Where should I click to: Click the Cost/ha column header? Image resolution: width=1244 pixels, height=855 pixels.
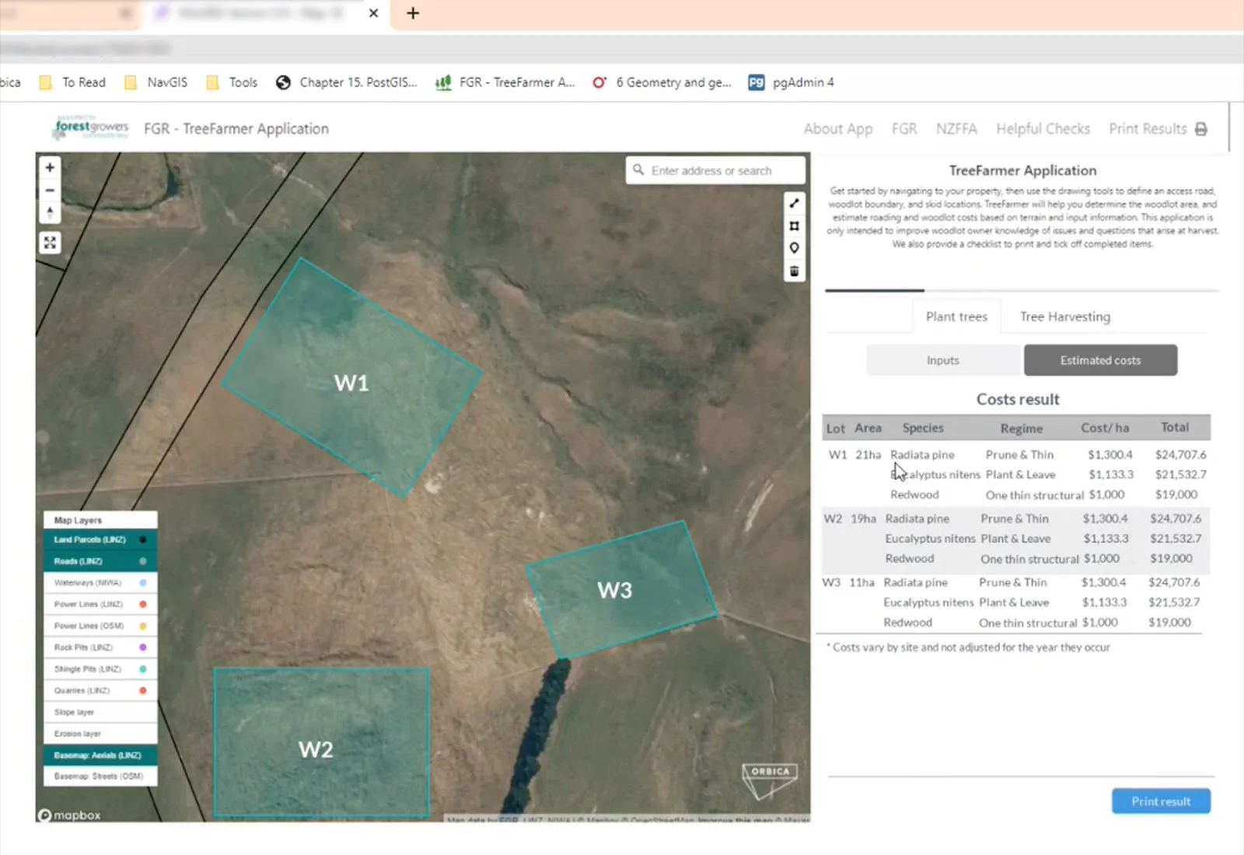(1105, 428)
